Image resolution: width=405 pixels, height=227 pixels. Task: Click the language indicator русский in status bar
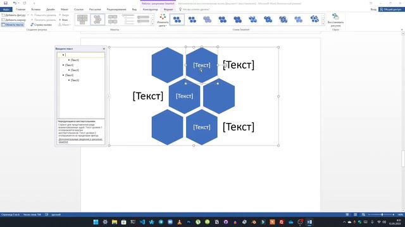56,214
